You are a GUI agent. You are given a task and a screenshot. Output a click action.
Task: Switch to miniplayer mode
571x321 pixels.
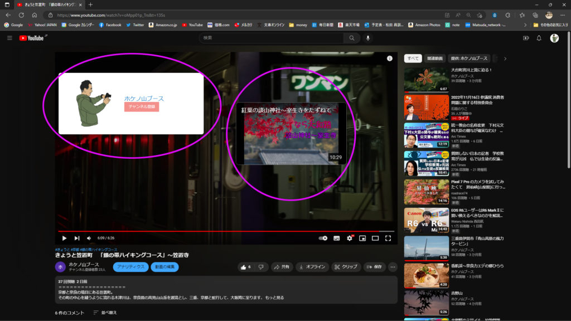[x=362, y=238]
